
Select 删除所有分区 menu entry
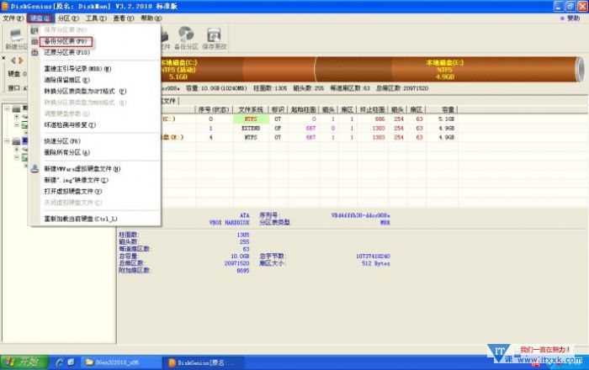point(66,152)
